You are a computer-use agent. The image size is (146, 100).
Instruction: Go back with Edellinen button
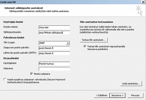(102, 95)
